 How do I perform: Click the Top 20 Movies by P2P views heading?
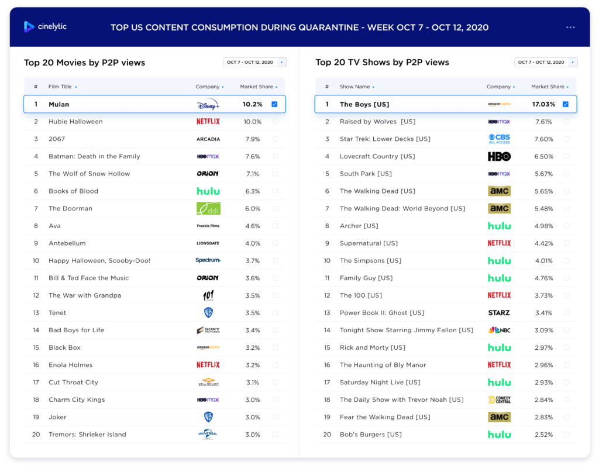(x=84, y=62)
